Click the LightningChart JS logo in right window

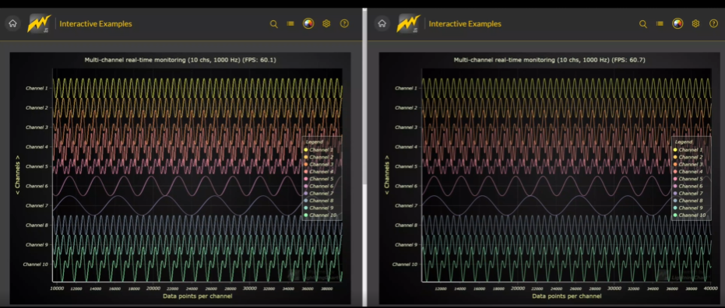pos(408,23)
